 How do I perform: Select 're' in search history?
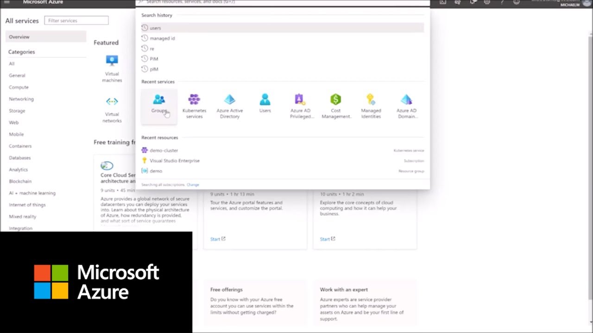(283, 49)
